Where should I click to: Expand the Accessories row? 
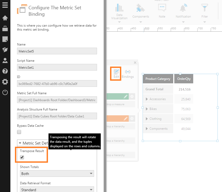coord(147,99)
